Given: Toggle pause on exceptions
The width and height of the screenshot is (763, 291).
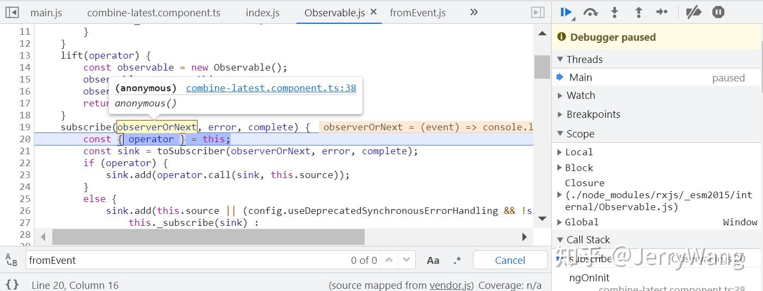Looking at the screenshot, I should pyautogui.click(x=718, y=12).
